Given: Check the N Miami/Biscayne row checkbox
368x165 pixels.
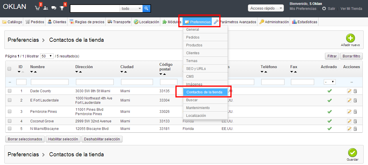Looking at the screenshot, I should 10,128.
